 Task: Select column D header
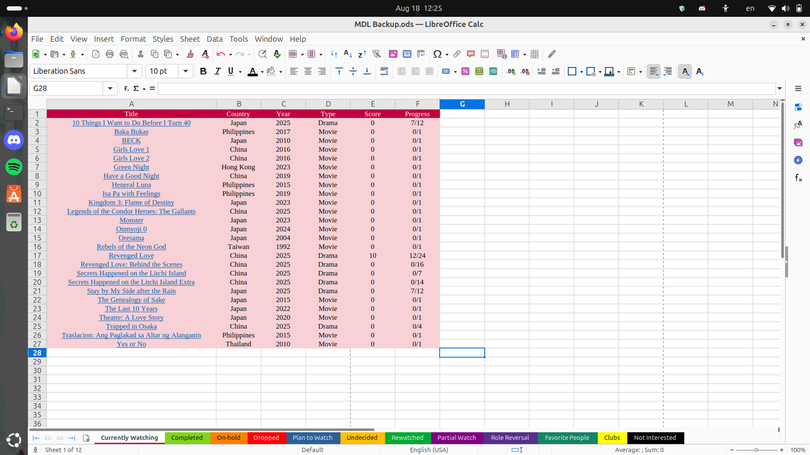point(328,104)
